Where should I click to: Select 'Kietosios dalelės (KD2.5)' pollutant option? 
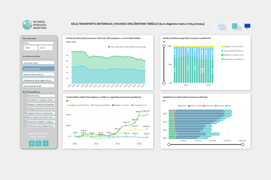click(x=38, y=74)
